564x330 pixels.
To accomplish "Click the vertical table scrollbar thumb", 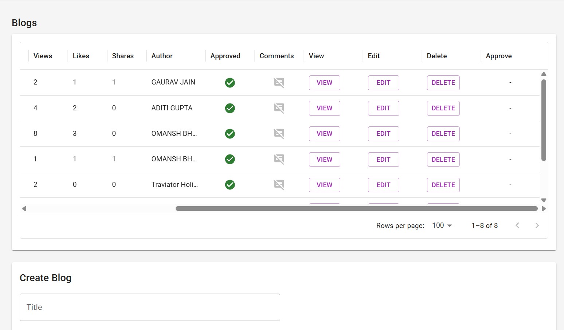I will tap(544, 120).
